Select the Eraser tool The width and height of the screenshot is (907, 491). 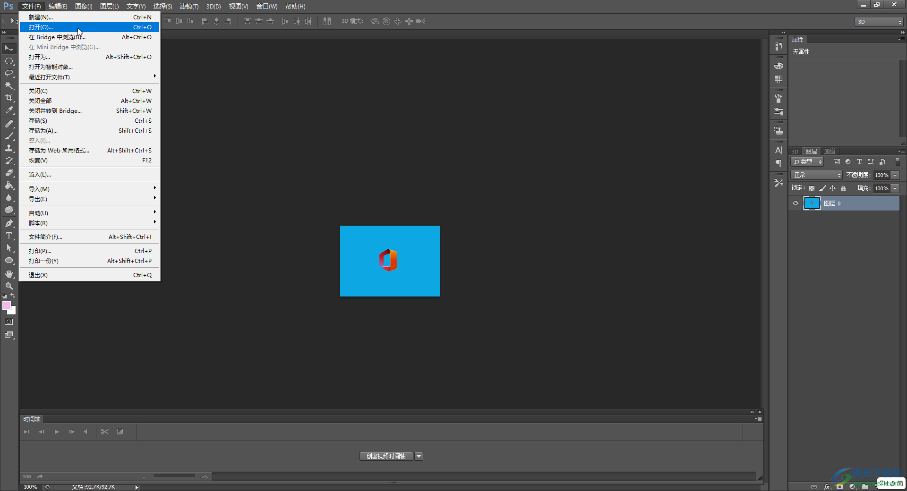(9, 173)
